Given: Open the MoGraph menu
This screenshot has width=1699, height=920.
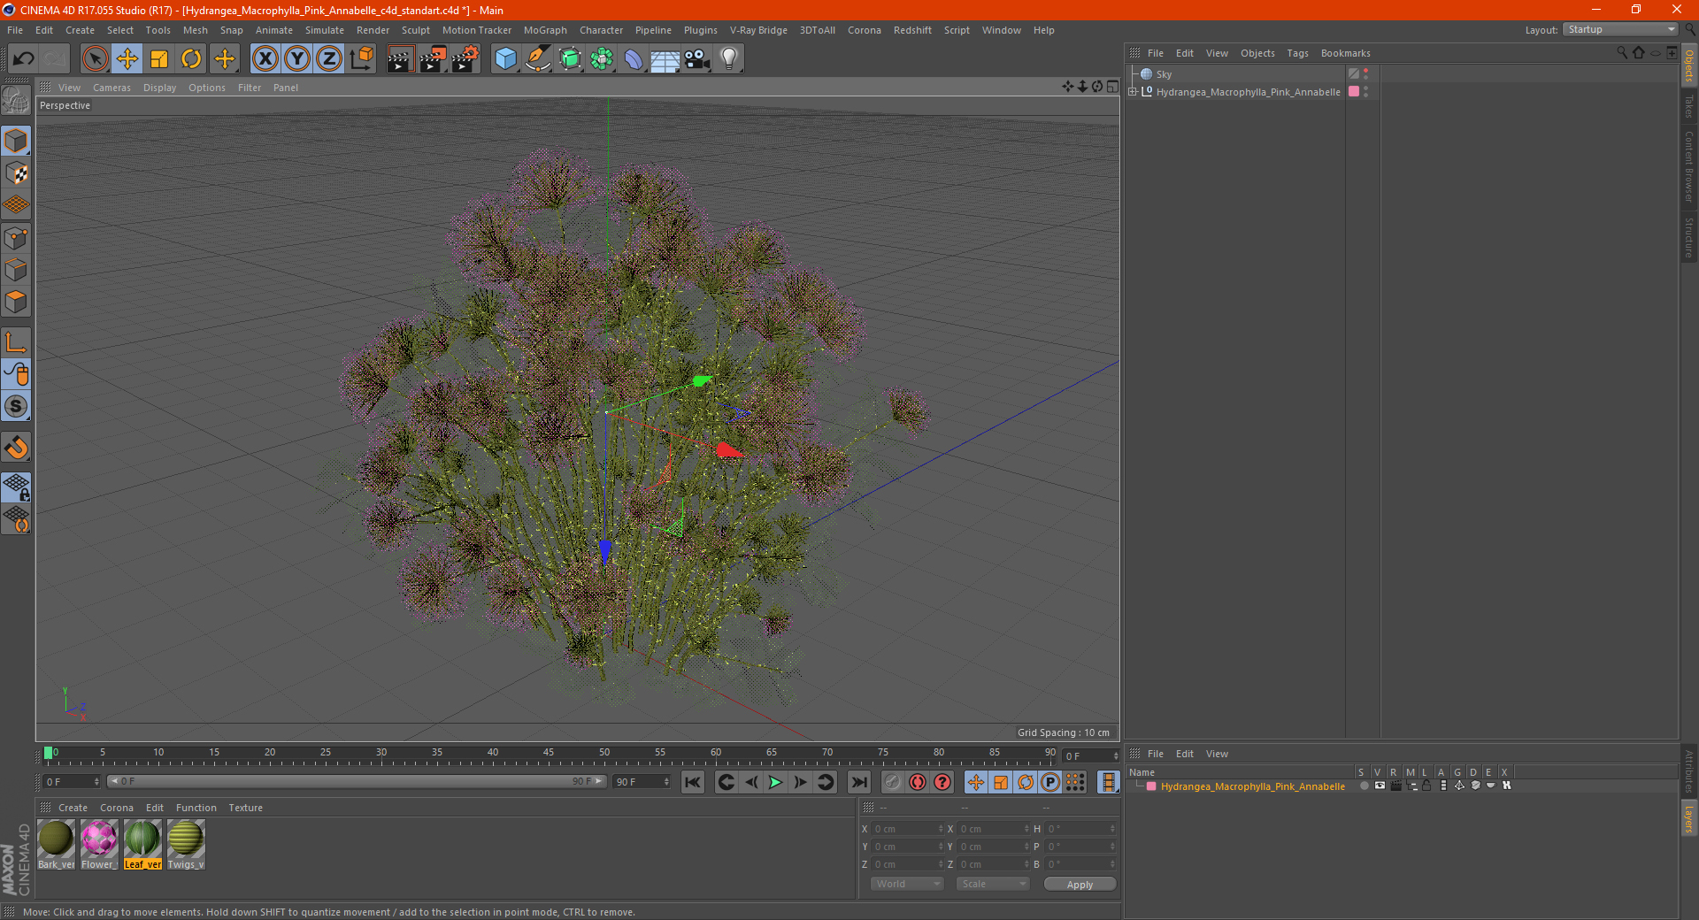Looking at the screenshot, I should pos(545,30).
